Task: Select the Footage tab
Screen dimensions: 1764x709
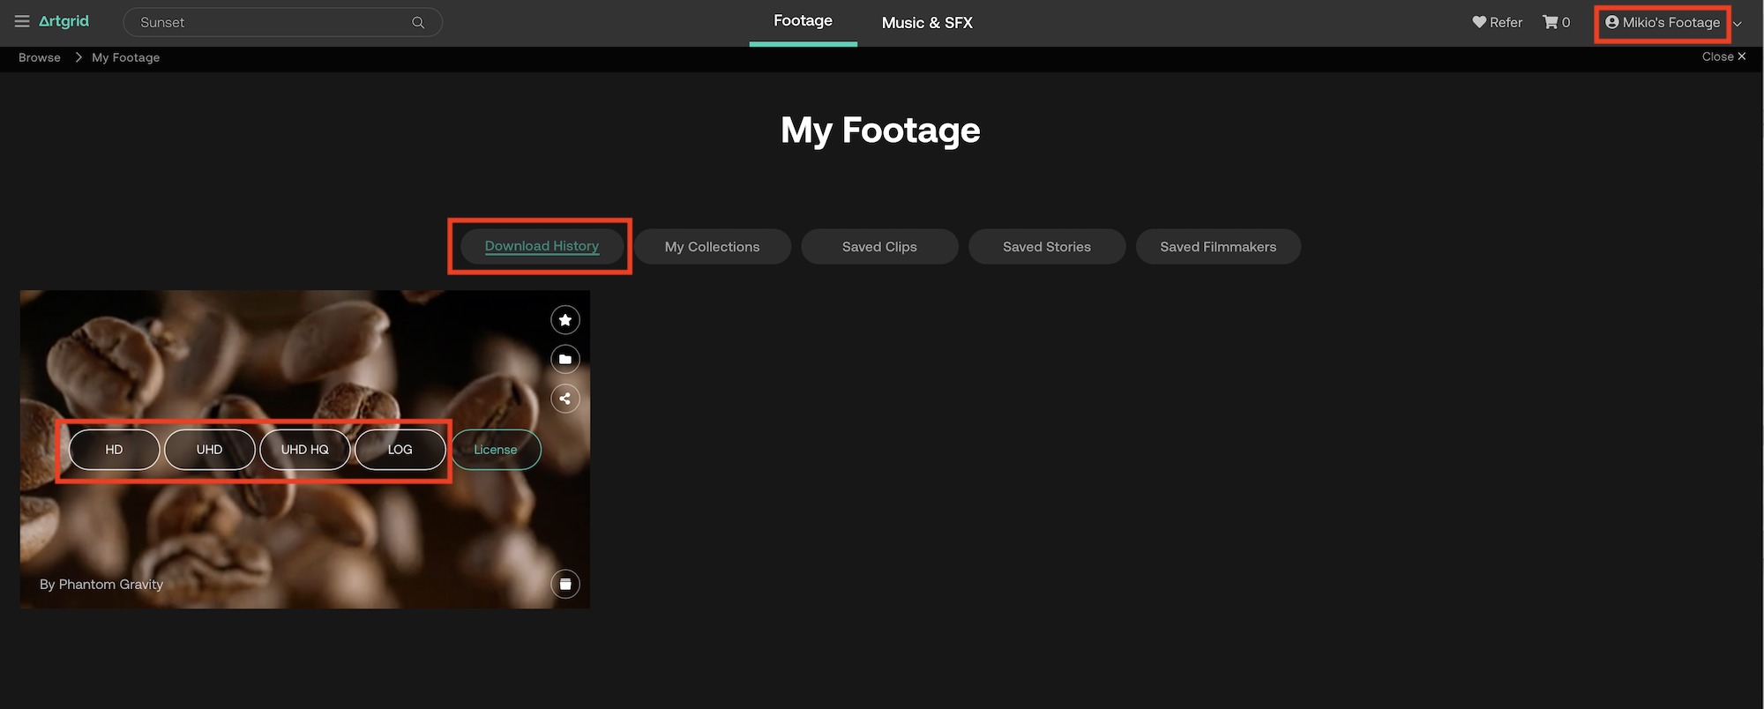Action: pos(803,21)
